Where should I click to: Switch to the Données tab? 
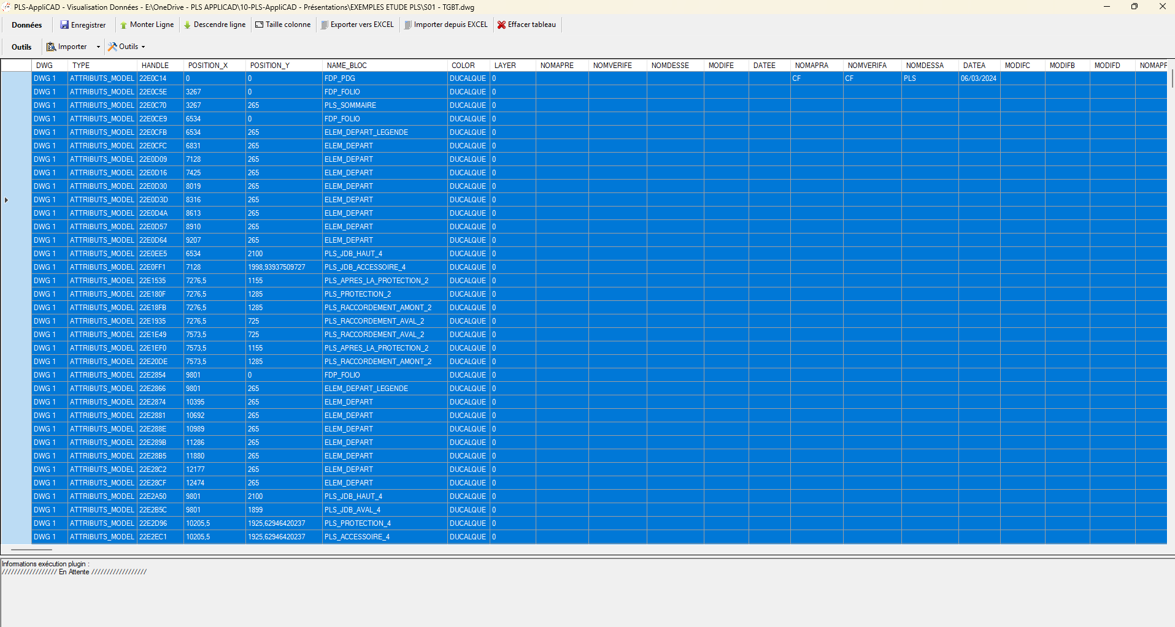[x=26, y=25]
